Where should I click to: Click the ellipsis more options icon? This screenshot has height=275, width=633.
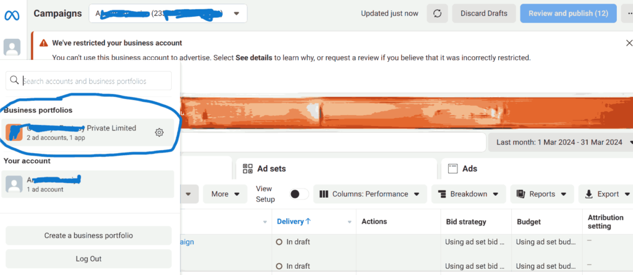coord(627,14)
